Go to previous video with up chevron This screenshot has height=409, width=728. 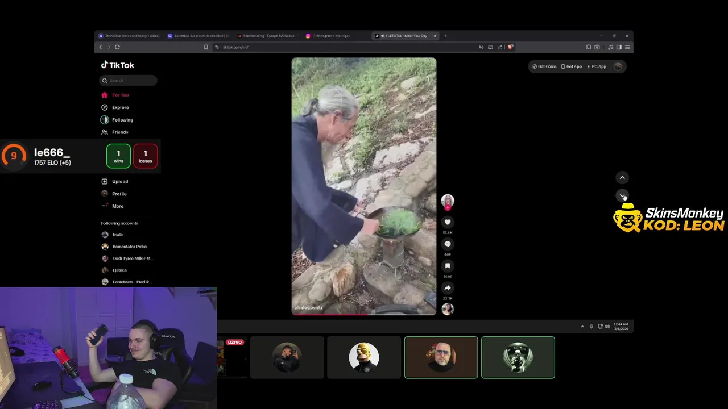[x=622, y=177]
